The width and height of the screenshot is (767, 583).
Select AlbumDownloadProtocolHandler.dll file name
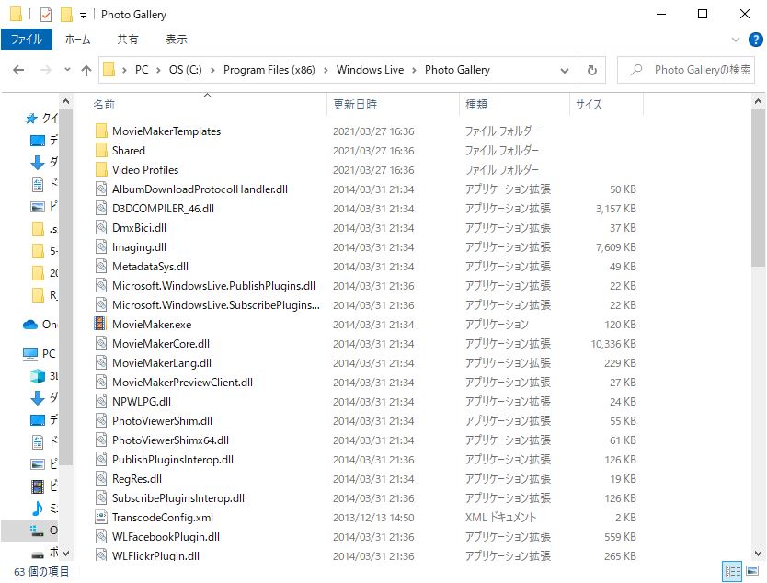click(200, 189)
